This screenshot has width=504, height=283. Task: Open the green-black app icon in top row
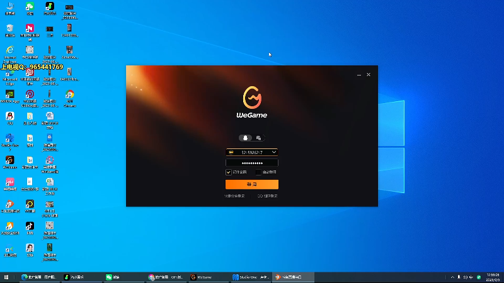coord(50,8)
